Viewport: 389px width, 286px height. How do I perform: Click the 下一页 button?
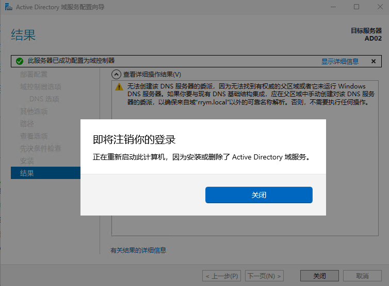(265, 276)
